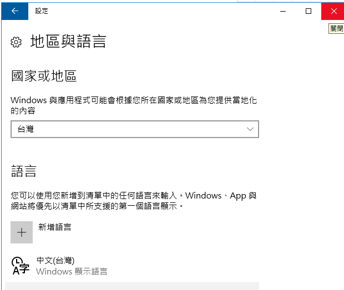The width and height of the screenshot is (344, 290).
Task: Click the 地區與語言 page heading
Action: (x=68, y=42)
